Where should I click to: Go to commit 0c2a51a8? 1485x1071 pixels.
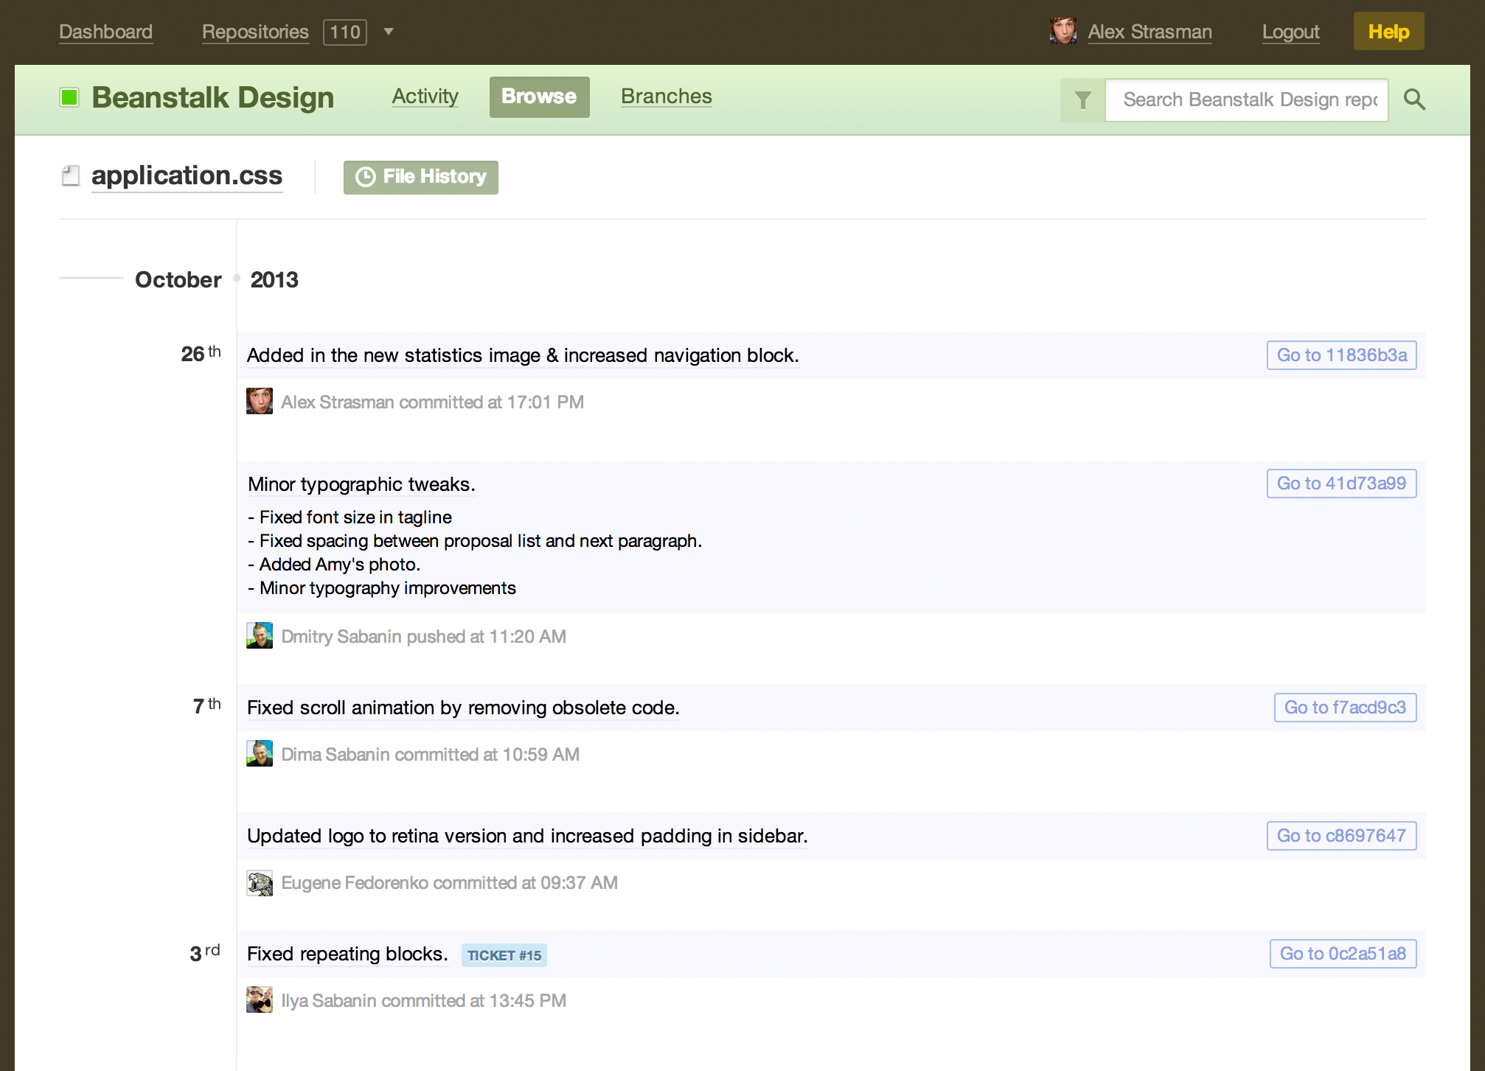[x=1343, y=954]
